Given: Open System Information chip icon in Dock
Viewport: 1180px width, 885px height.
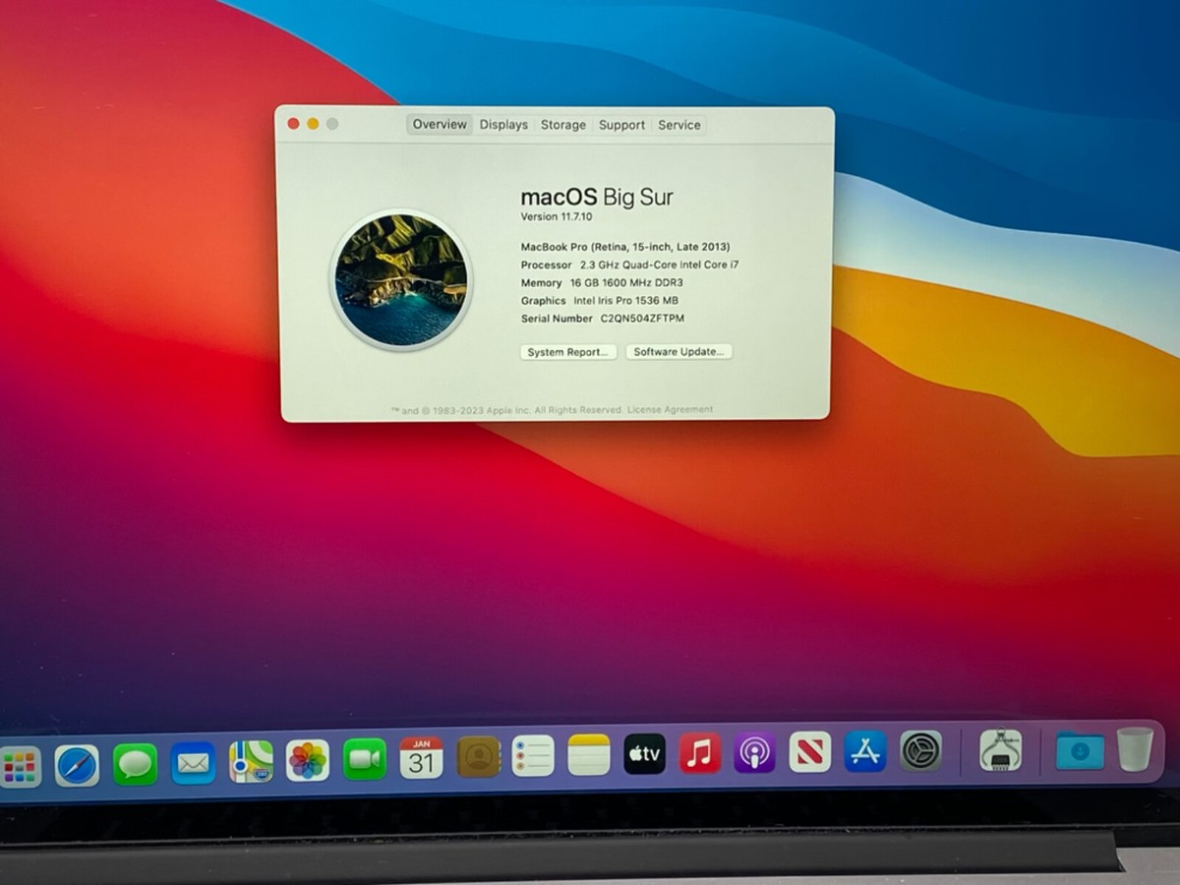Looking at the screenshot, I should 1000,750.
